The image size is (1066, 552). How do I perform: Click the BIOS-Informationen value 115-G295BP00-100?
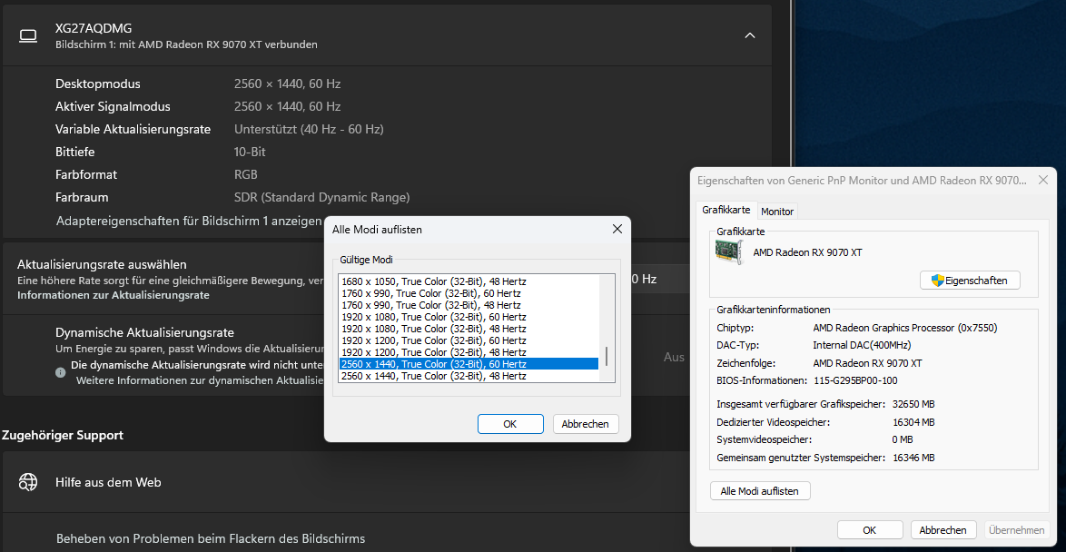click(x=854, y=380)
